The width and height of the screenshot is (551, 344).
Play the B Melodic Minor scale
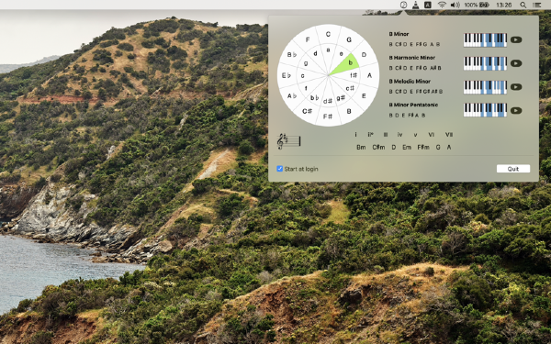[x=516, y=87]
